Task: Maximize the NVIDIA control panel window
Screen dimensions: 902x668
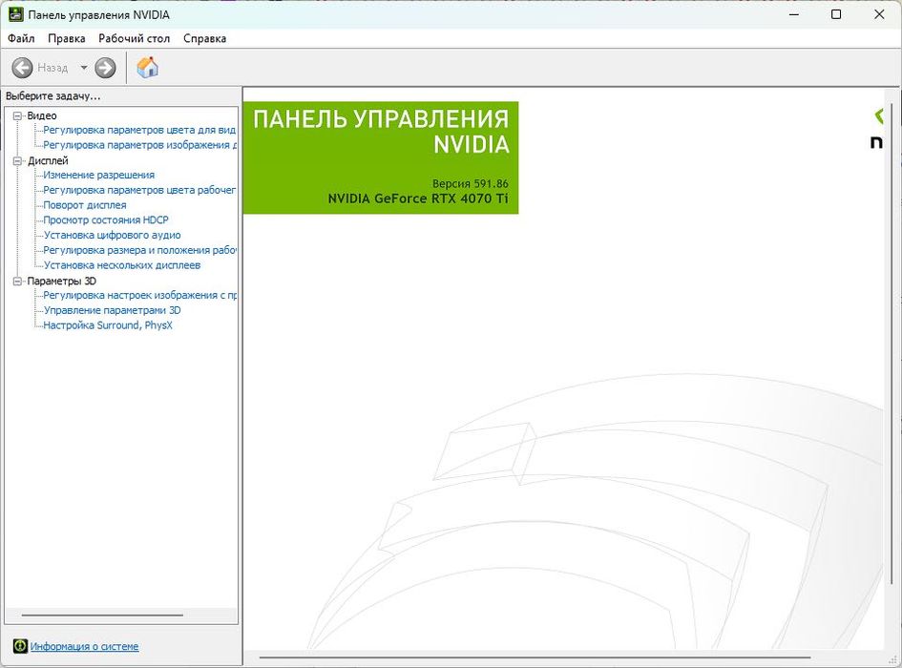Action: pyautogui.click(x=836, y=14)
